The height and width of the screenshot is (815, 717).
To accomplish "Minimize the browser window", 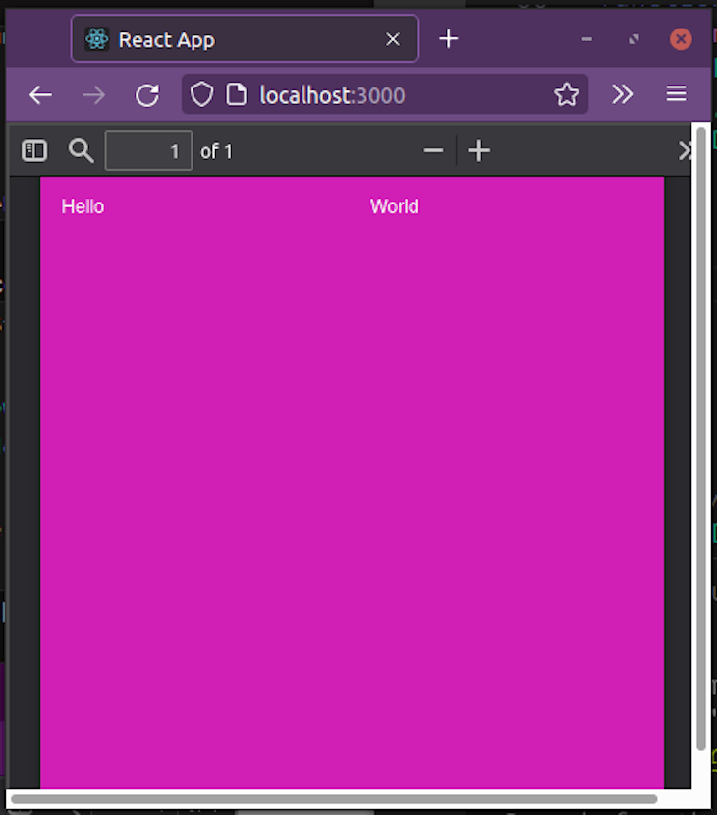I will (x=586, y=39).
